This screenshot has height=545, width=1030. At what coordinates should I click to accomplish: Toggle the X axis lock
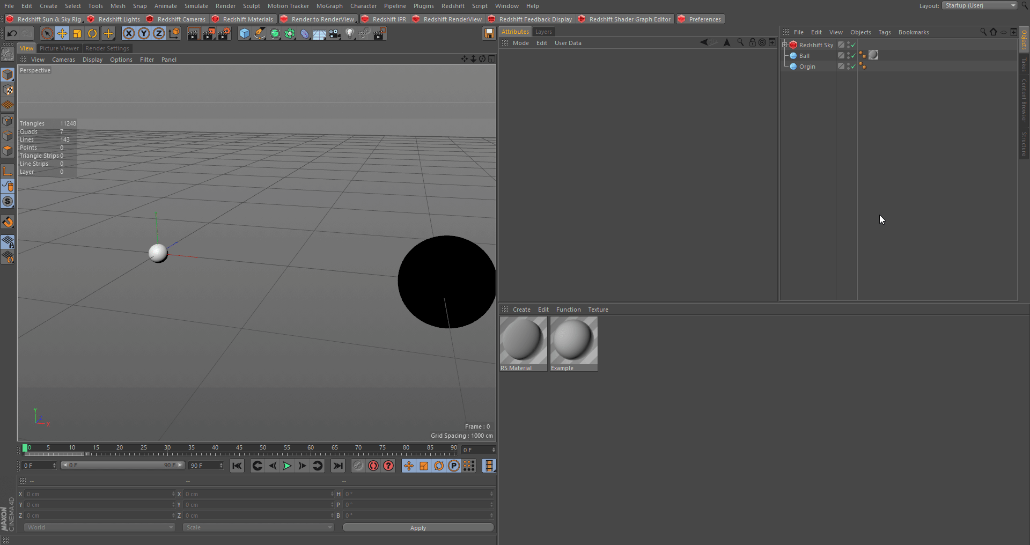point(129,34)
